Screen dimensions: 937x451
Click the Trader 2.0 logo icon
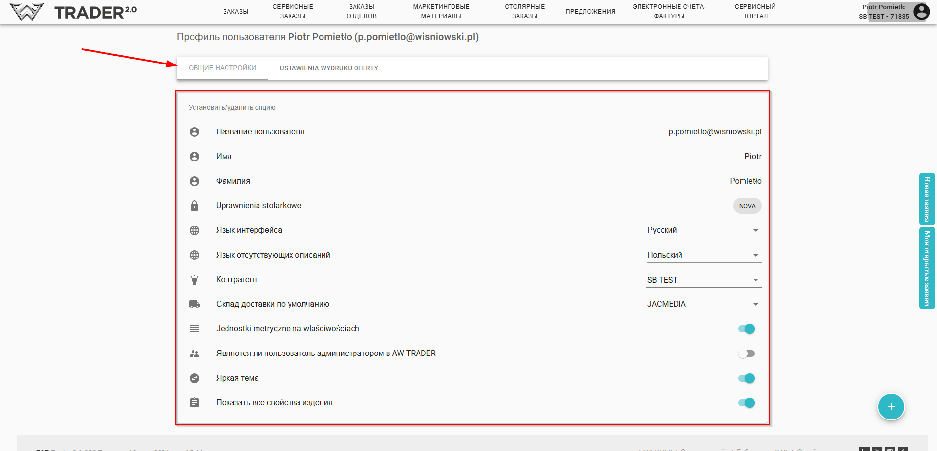(27, 12)
